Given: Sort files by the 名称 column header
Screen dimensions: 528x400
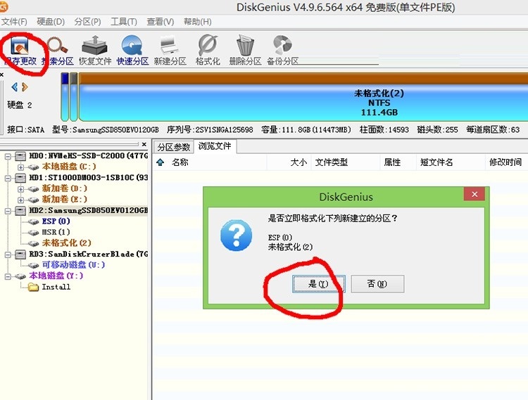Looking at the screenshot, I should coord(180,162).
